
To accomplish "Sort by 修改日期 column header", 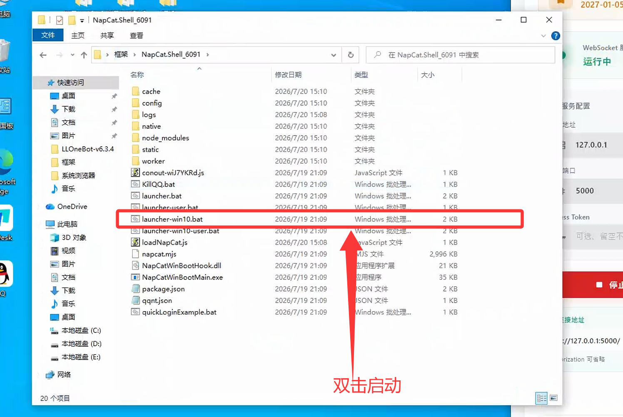I will tap(288, 75).
